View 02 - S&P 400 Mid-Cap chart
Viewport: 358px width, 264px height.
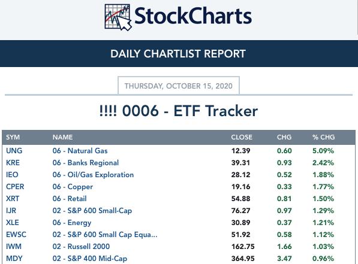coord(90,259)
